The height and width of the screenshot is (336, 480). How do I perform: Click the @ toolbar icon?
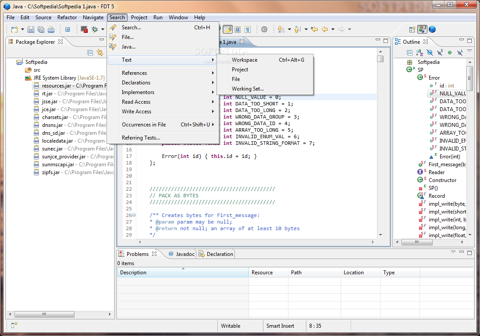[x=68, y=29]
